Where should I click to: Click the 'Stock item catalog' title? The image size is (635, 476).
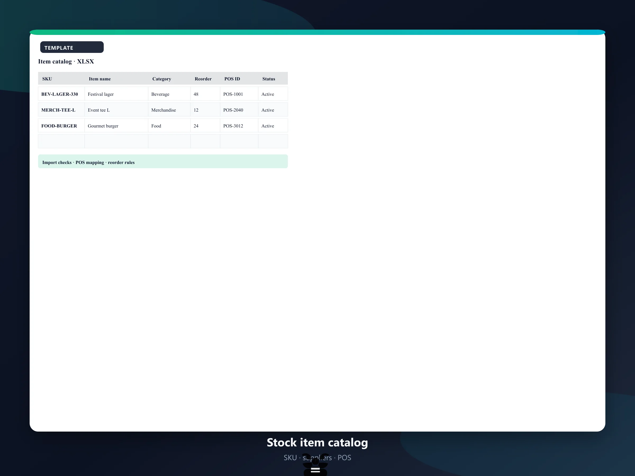(x=317, y=442)
